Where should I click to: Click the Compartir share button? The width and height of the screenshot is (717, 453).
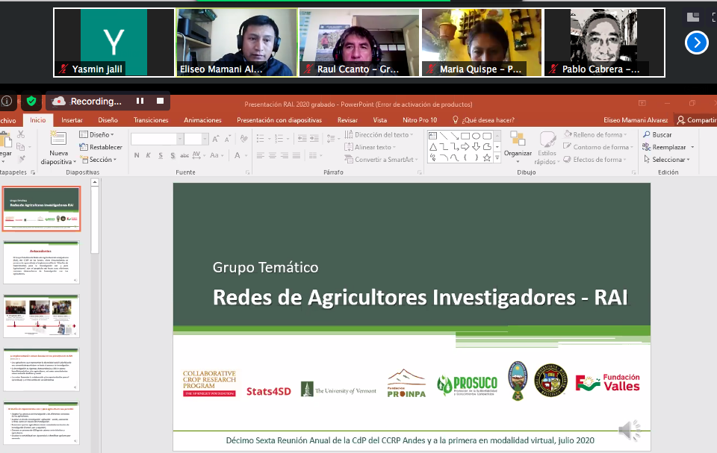click(695, 119)
